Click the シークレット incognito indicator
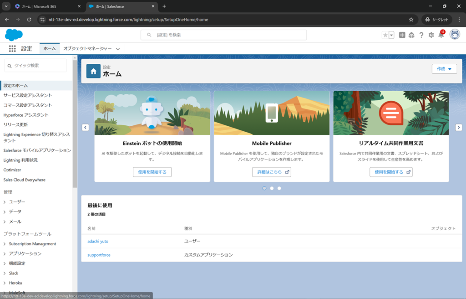The height and width of the screenshot is (299, 466). [436, 20]
